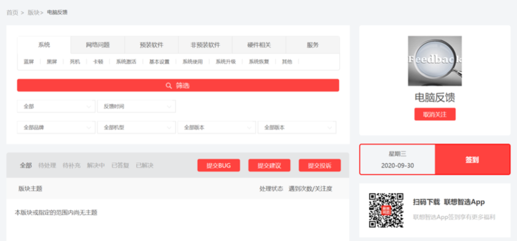Click the magnifier icon in the 筛选 bar
517x241 pixels.
(x=169, y=86)
